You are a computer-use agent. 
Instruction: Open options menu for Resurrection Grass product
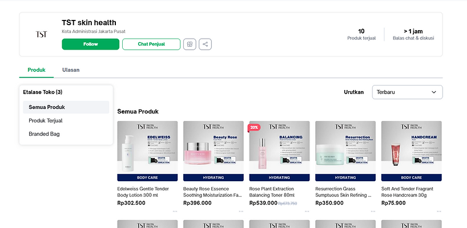[373, 211]
